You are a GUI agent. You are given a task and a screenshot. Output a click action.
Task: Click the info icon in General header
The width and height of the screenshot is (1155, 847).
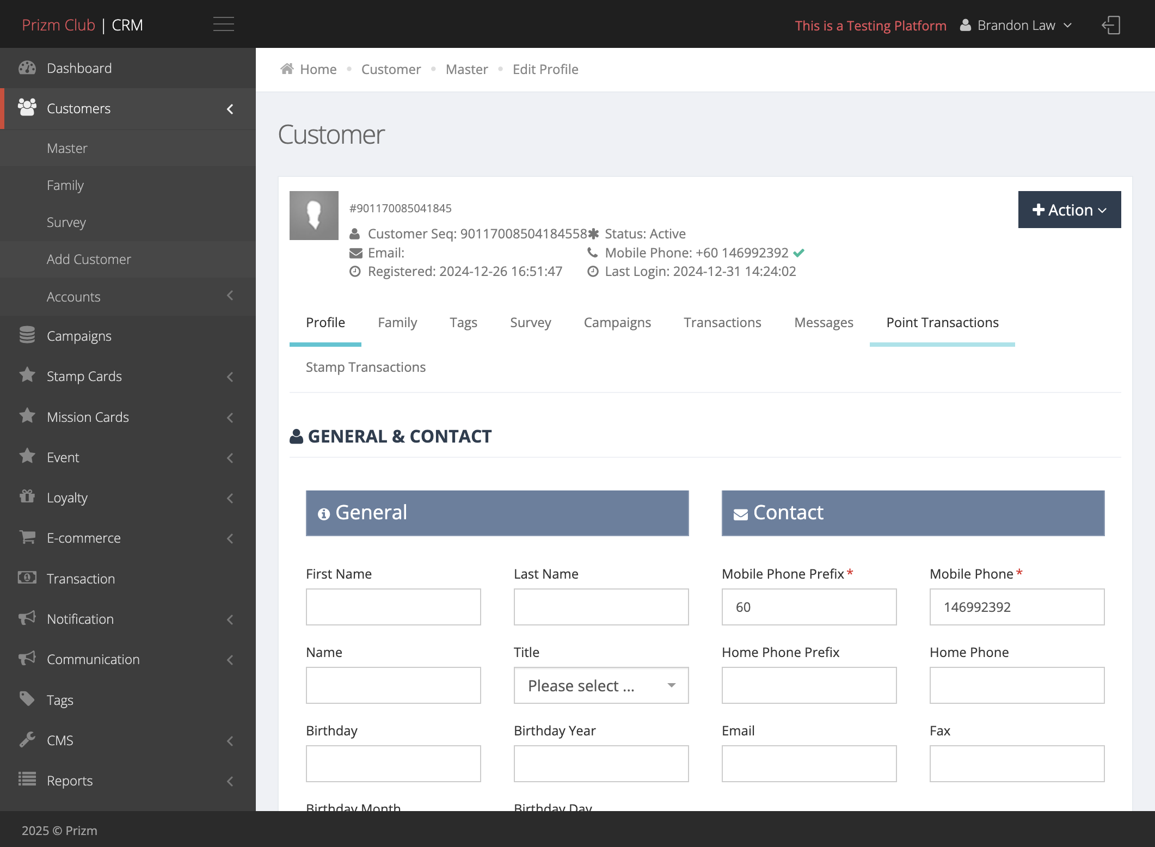[x=324, y=514]
